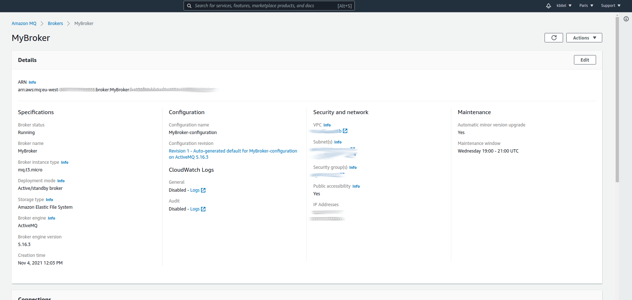Select the Active/standby broker value
This screenshot has height=300, width=632.
(x=40, y=188)
